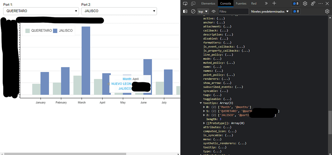Click the July JALISCO bar
Image resolution: width=332 pixels, height=155 pixels.
coord(168,82)
